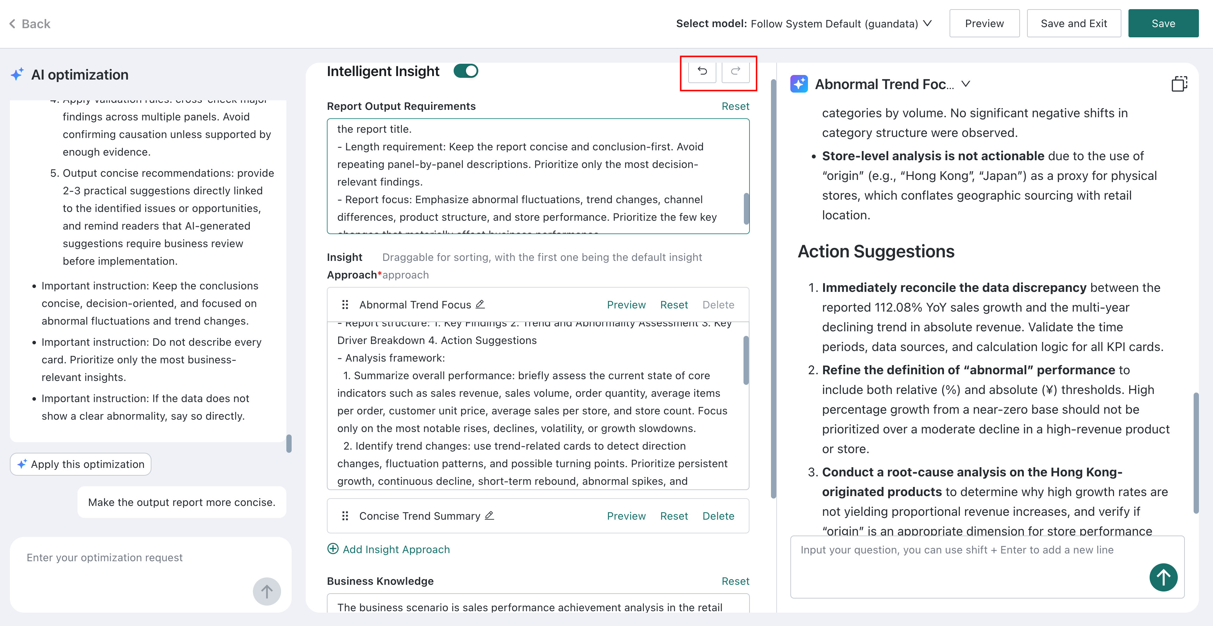Image resolution: width=1213 pixels, height=626 pixels.
Task: Click the Preview button in the top bar
Action: (984, 24)
